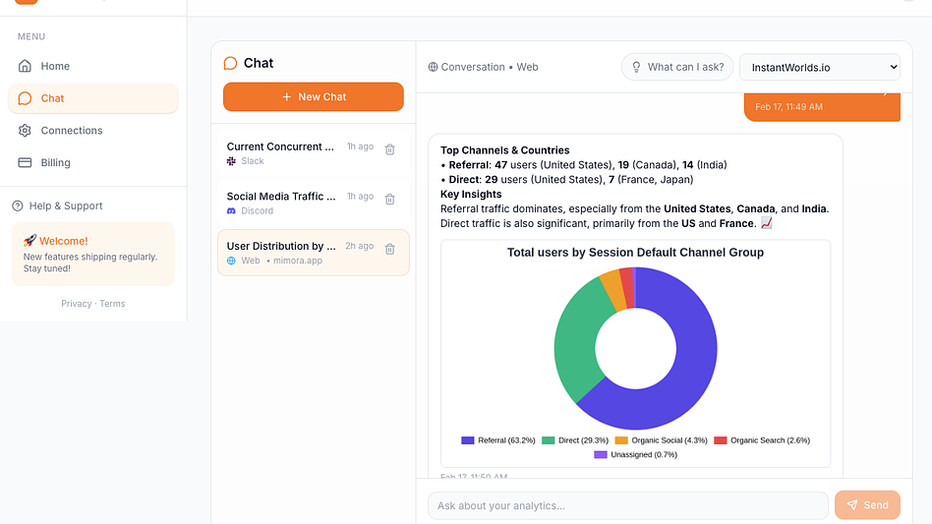This screenshot has width=932, height=524.
Task: Click the Send button
Action: click(867, 505)
